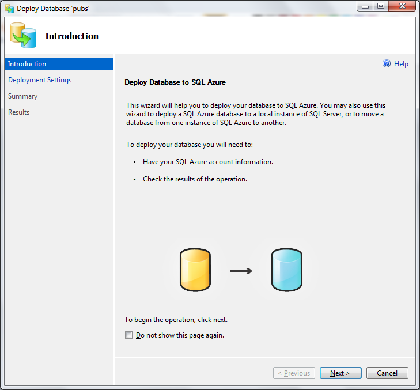Minimize the Deploy Database window
The image size is (420, 390).
click(365, 6)
